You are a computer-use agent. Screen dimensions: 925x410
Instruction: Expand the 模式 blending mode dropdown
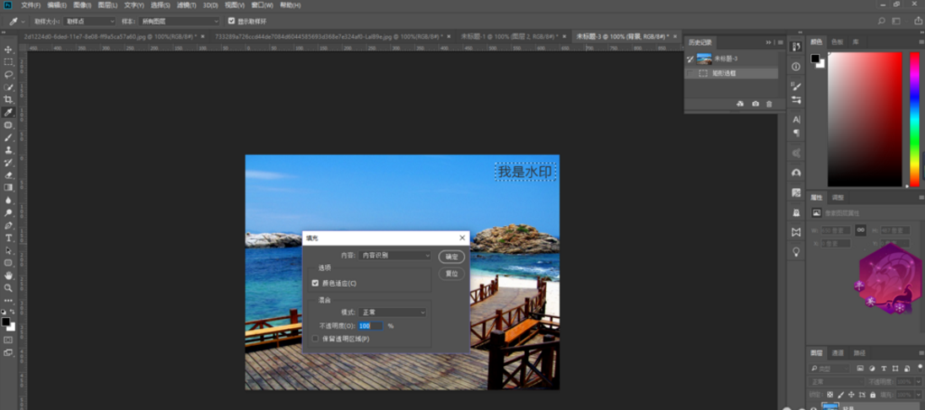(x=392, y=312)
